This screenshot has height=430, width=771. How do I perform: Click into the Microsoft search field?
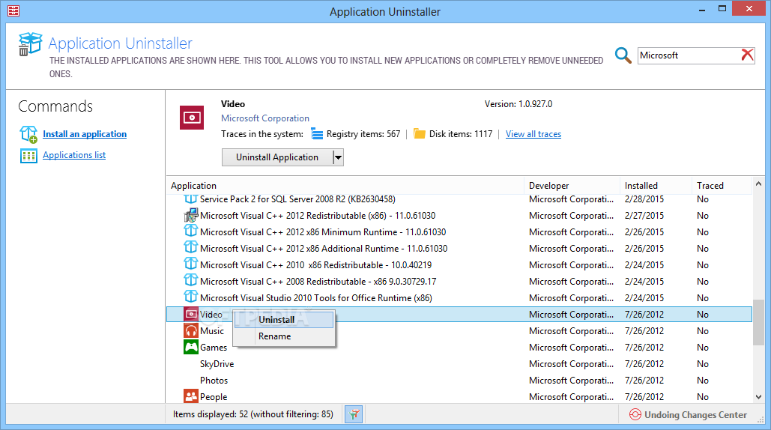click(x=689, y=55)
